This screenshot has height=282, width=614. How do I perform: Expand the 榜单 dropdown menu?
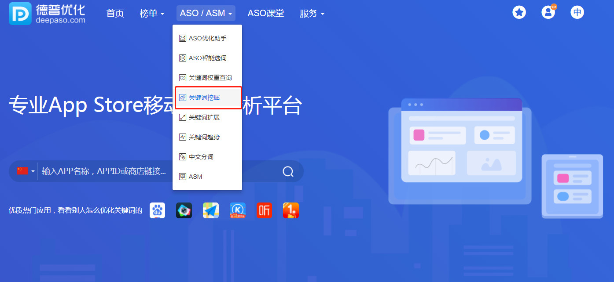[152, 13]
